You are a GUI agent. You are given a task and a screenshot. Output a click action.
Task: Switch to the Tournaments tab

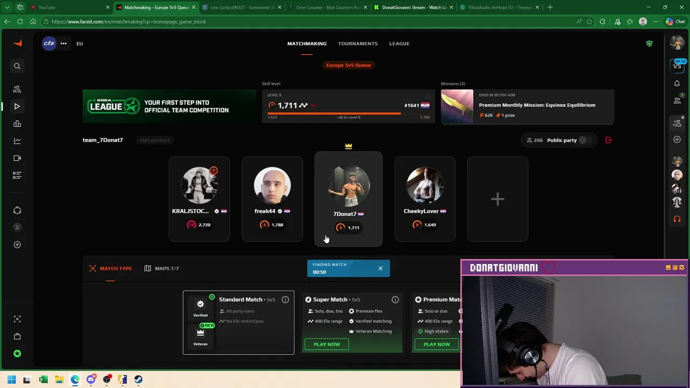pos(358,44)
